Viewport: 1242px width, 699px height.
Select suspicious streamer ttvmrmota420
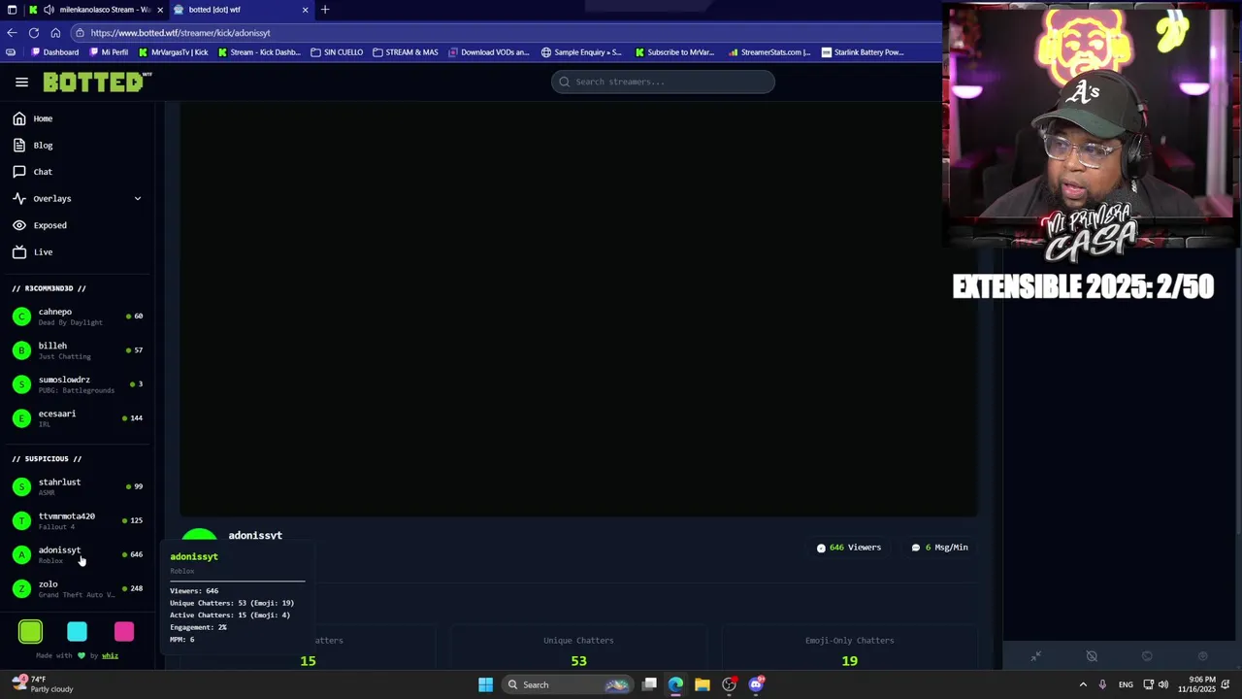pyautogui.click(x=78, y=520)
